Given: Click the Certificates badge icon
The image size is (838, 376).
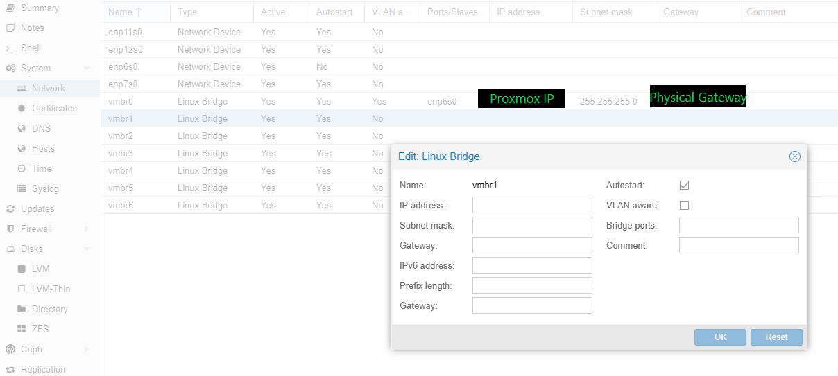Looking at the screenshot, I should 22,109.
